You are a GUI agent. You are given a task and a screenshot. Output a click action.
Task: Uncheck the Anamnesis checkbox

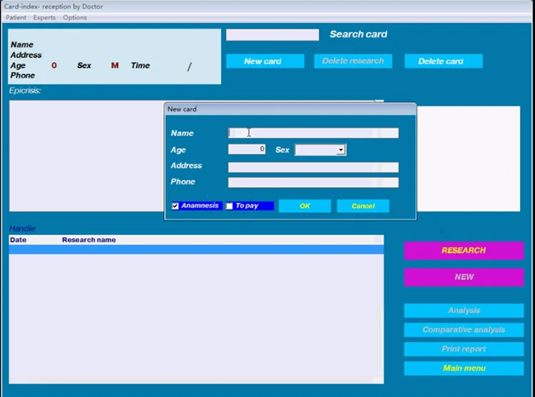tap(175, 206)
